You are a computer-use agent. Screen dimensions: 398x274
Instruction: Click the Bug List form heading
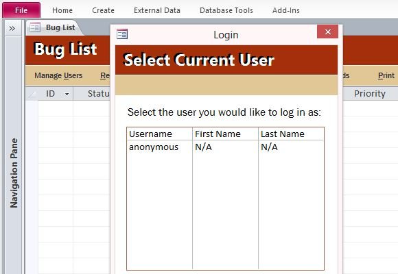[x=65, y=49]
